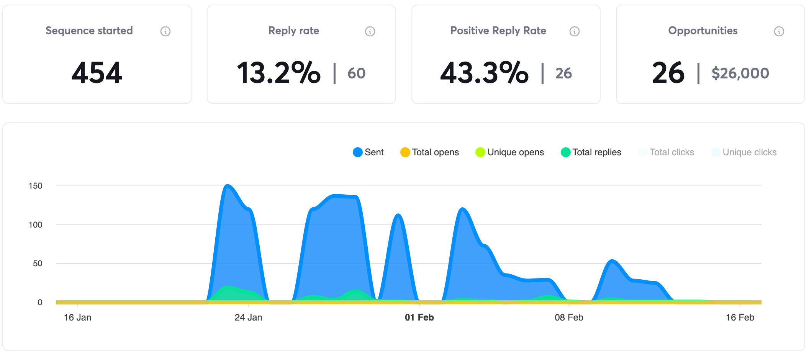Toggle the Total replies legend item
This screenshot has width=809, height=358.
click(x=591, y=152)
